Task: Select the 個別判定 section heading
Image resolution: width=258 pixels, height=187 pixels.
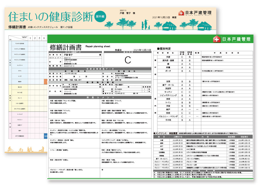Action: [164, 48]
